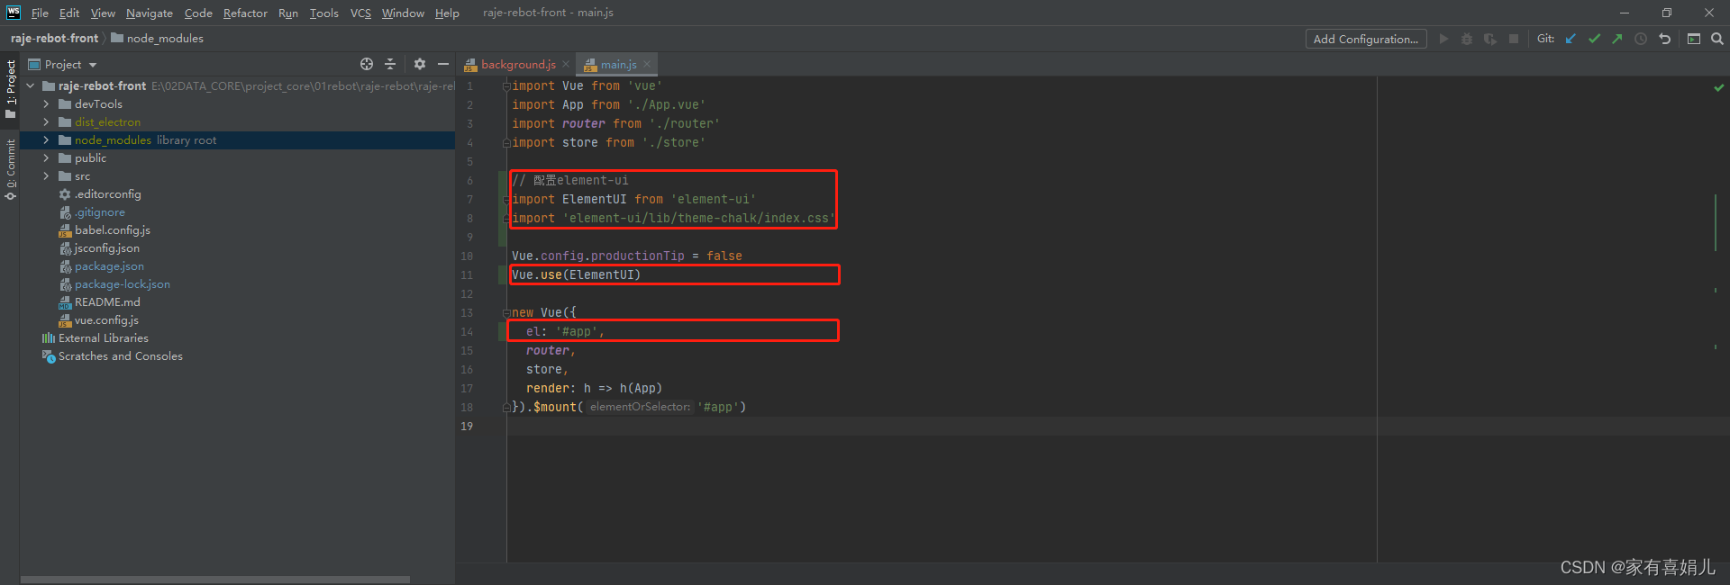Click elementOrSelector parameter hint
Viewport: 1730px width, 585px height.
point(640,407)
